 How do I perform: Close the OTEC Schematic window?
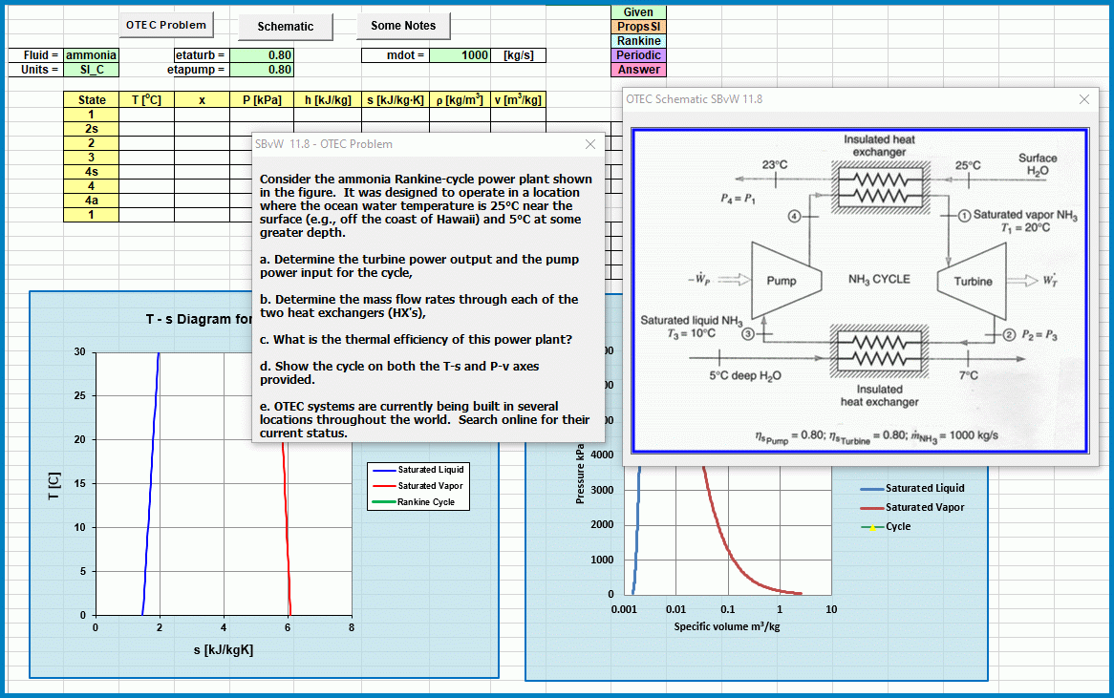coord(1083,99)
